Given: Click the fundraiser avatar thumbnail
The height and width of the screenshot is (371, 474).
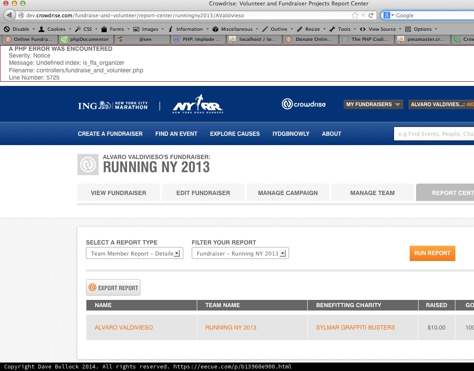Looking at the screenshot, I should [x=88, y=165].
